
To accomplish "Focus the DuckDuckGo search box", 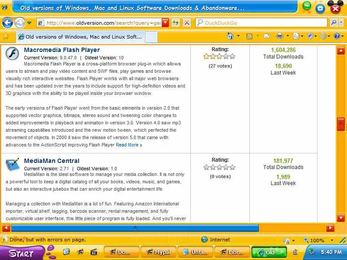I will pyautogui.click(x=261, y=23).
